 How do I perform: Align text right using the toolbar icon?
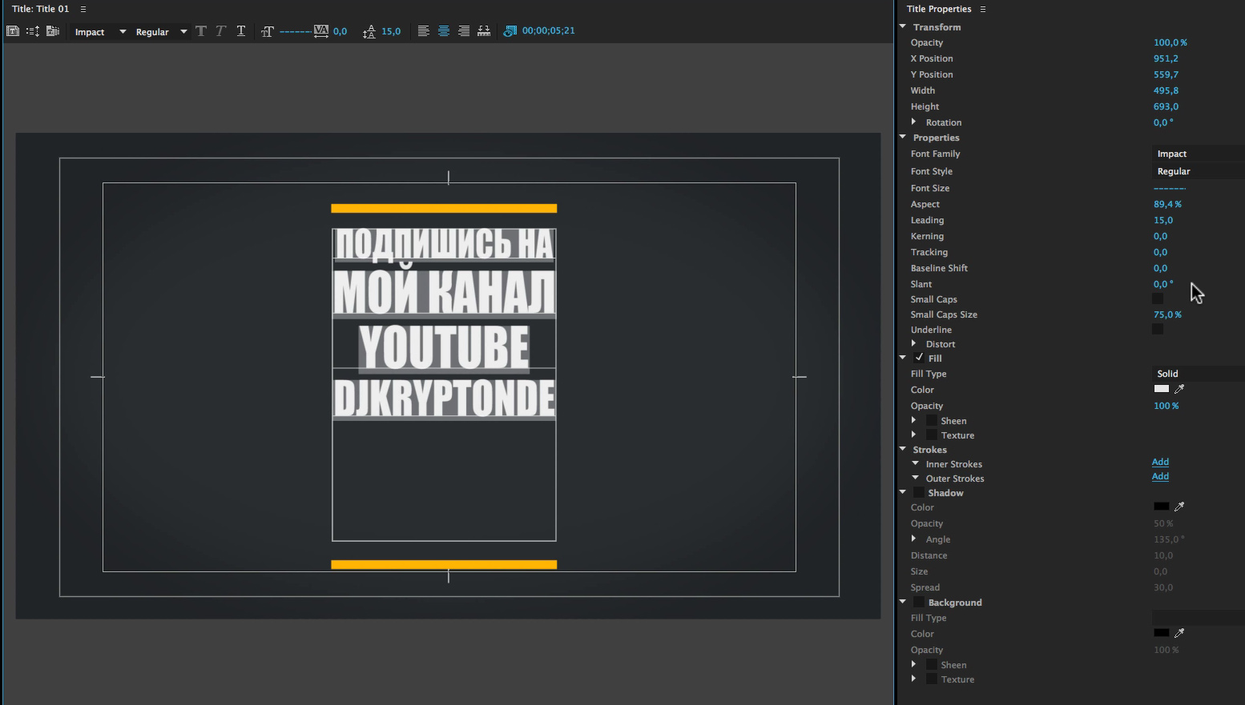click(464, 31)
